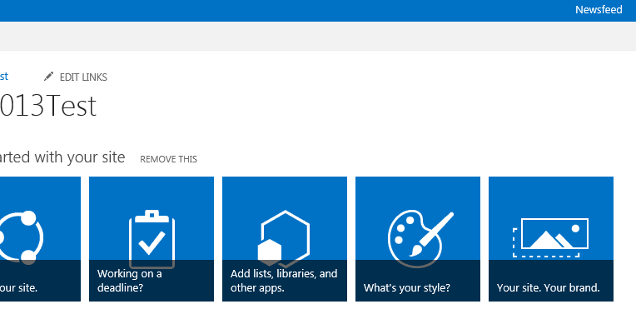Screen dimensions: 636x334
Task: Click the EDIT LINKS pencil icon
Action: [x=48, y=77]
